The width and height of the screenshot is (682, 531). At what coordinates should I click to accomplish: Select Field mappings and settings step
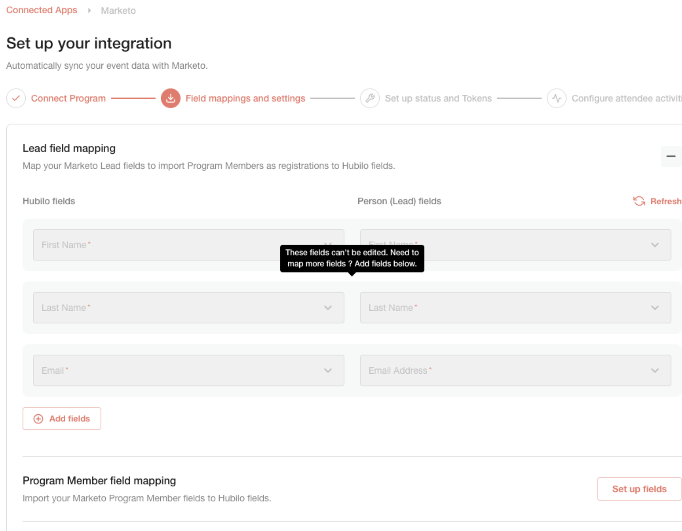(x=245, y=98)
